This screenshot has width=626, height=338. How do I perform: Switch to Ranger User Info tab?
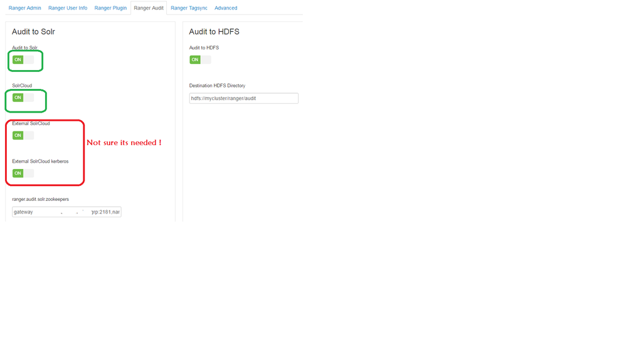click(68, 8)
